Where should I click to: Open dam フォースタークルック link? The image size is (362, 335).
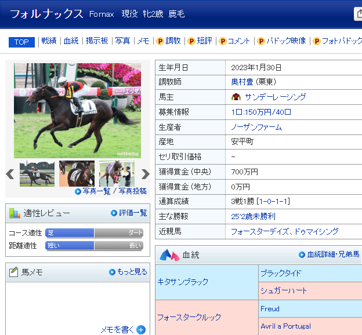coord(189,318)
